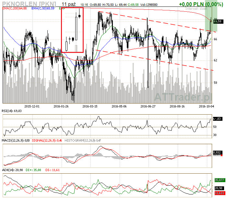Click the volume value Vol:1398580
This screenshot has height=199, width=227.
[149, 5]
